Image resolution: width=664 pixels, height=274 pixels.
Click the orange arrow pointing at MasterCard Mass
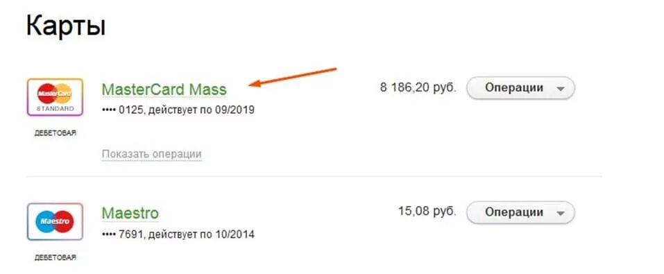(292, 77)
